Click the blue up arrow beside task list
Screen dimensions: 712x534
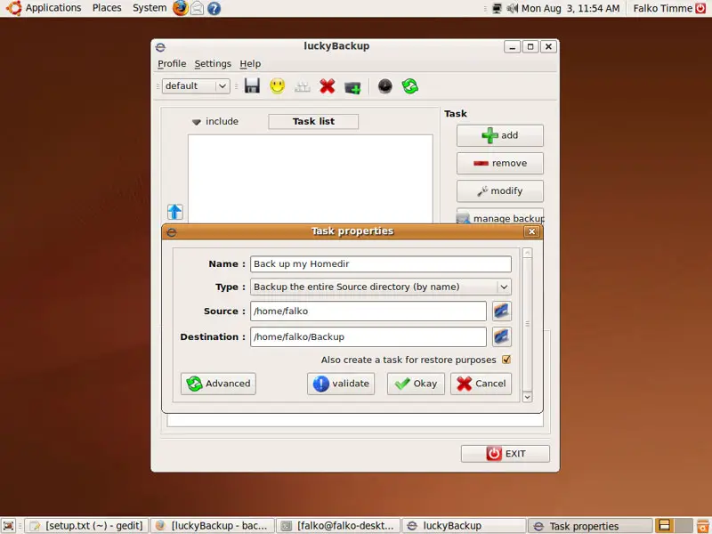[x=174, y=212]
